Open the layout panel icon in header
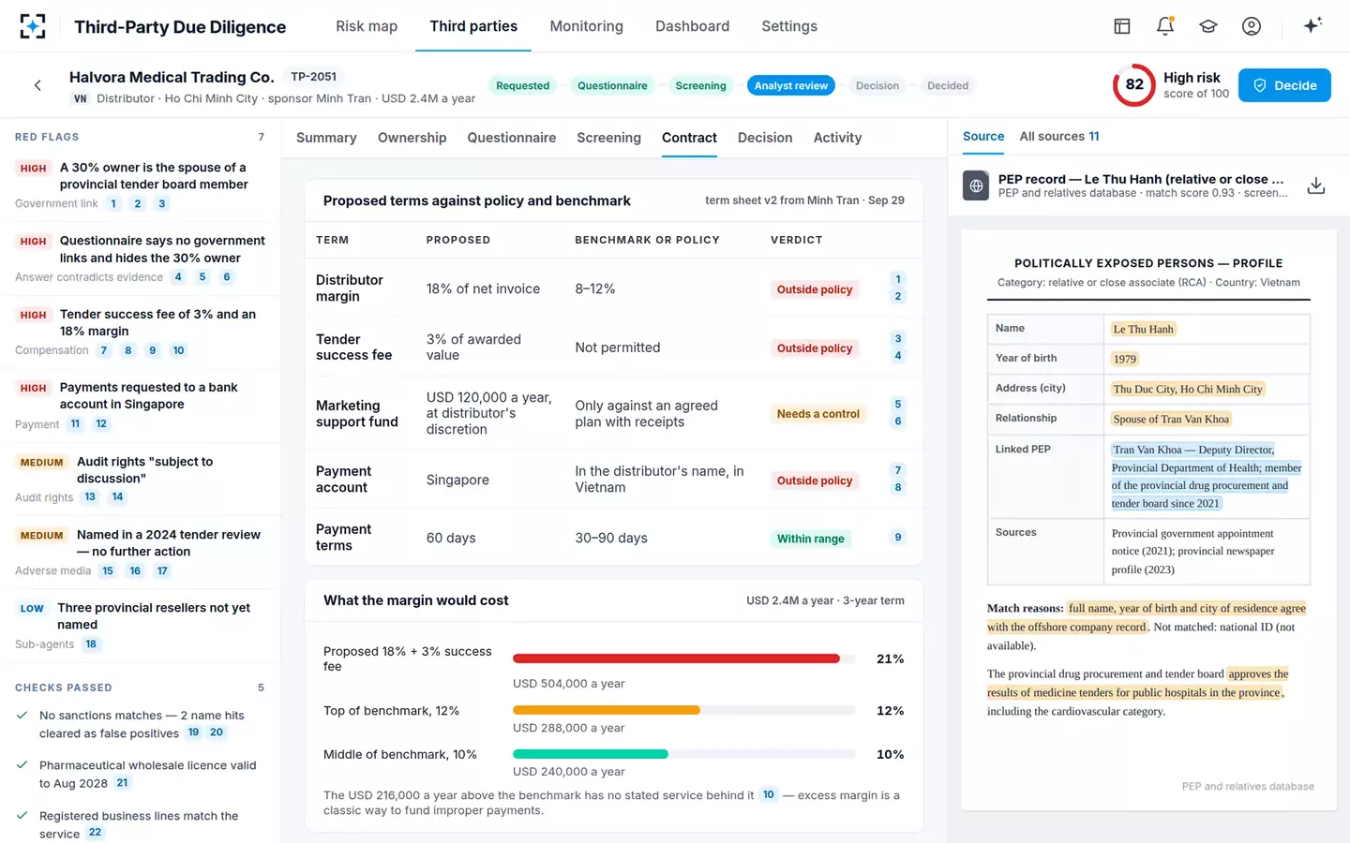Image resolution: width=1350 pixels, height=843 pixels. pos(1122,26)
